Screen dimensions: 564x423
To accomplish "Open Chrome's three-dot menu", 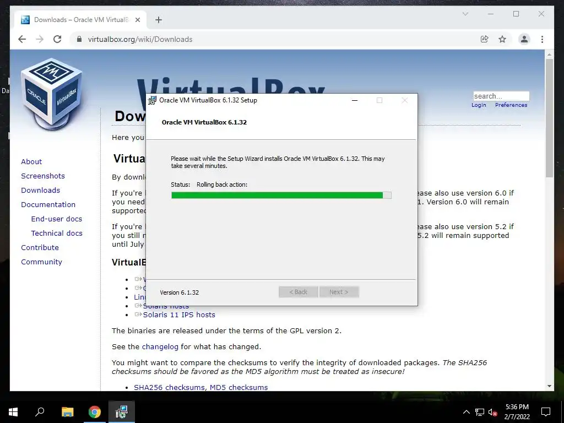I will (542, 39).
